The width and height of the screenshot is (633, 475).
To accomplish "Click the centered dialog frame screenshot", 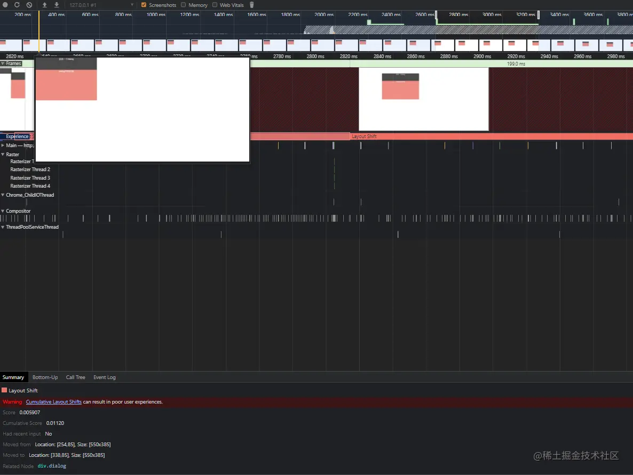I will pos(423,99).
